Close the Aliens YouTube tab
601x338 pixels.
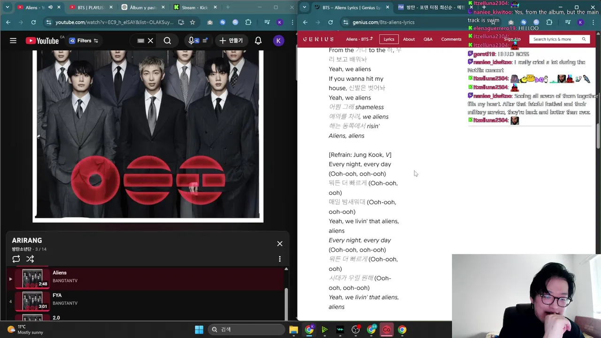59,8
